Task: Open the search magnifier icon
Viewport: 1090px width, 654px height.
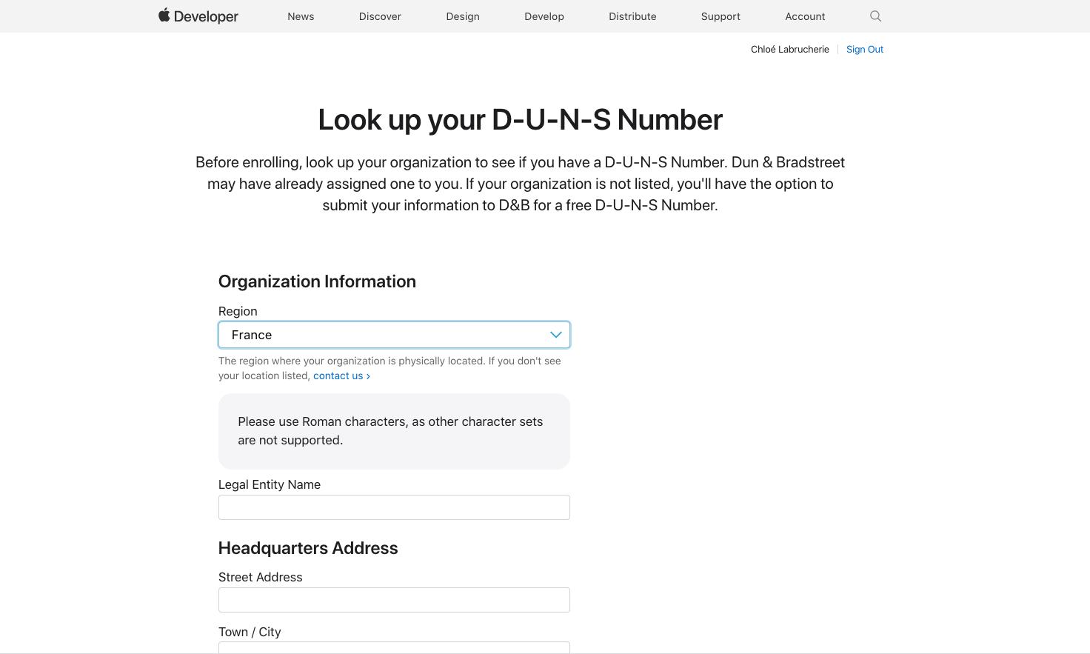Action: click(x=875, y=16)
